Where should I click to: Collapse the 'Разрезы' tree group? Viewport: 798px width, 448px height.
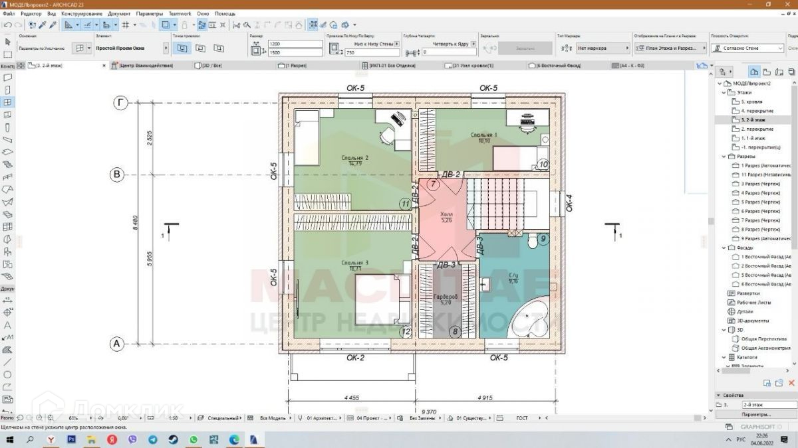pos(724,156)
